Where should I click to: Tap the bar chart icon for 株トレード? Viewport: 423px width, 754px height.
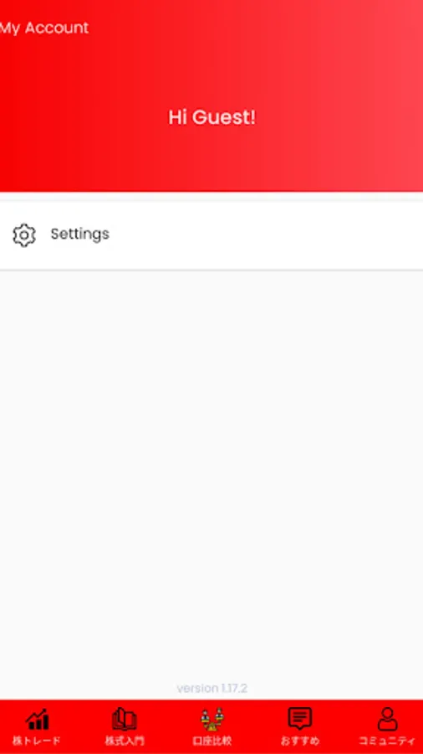tap(37, 720)
